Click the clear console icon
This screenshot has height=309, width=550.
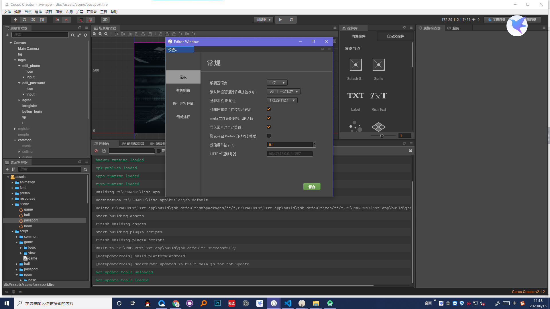click(x=96, y=151)
